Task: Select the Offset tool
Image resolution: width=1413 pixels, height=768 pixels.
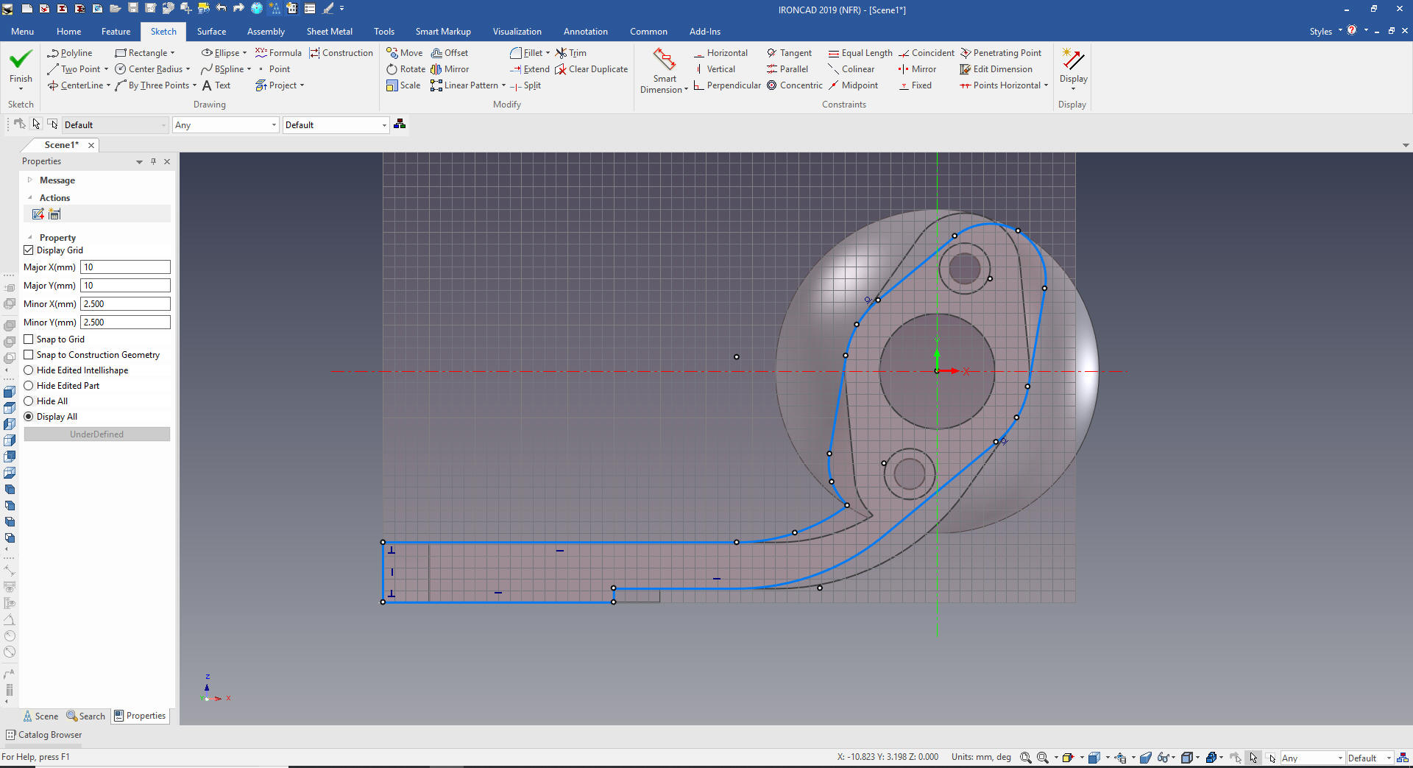Action: (x=450, y=53)
